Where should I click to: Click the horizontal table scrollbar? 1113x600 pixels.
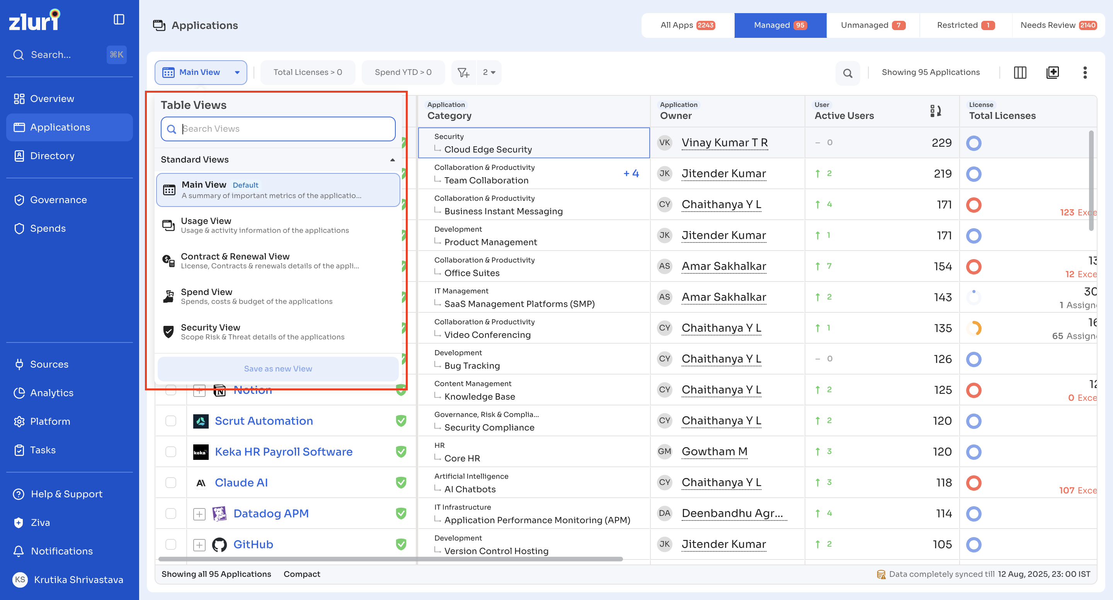391,559
